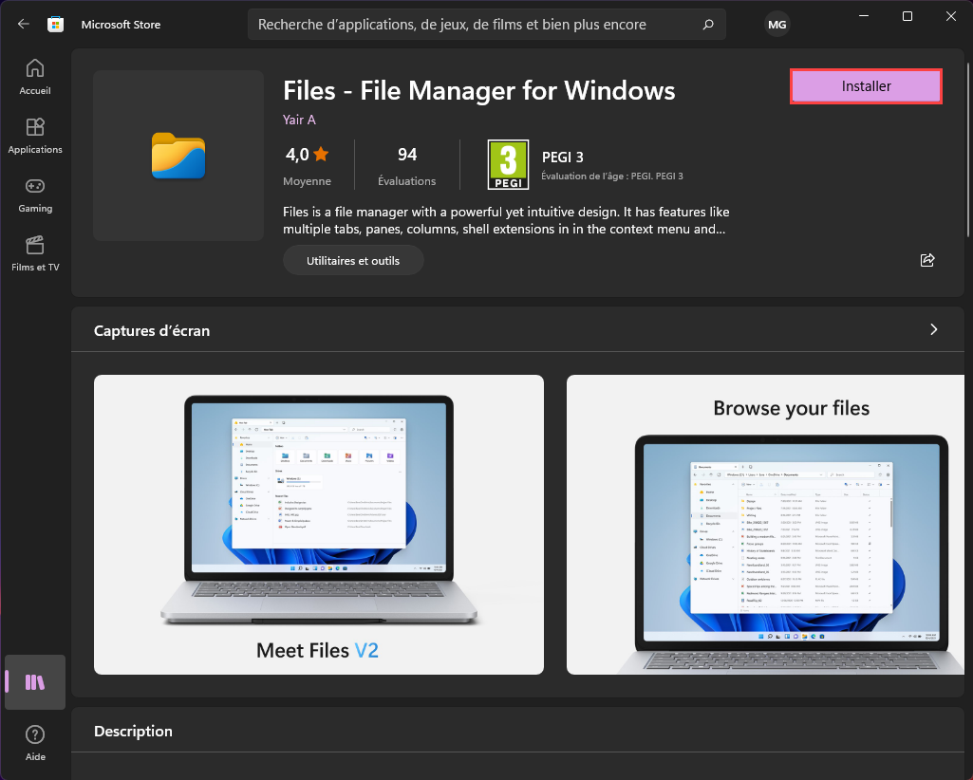Open the Meet Files V2 screenshot
973x780 pixels.
pyautogui.click(x=319, y=525)
